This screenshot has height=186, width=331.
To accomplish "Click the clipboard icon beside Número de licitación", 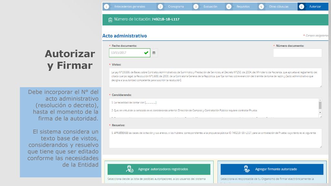I will pos(110,20).
